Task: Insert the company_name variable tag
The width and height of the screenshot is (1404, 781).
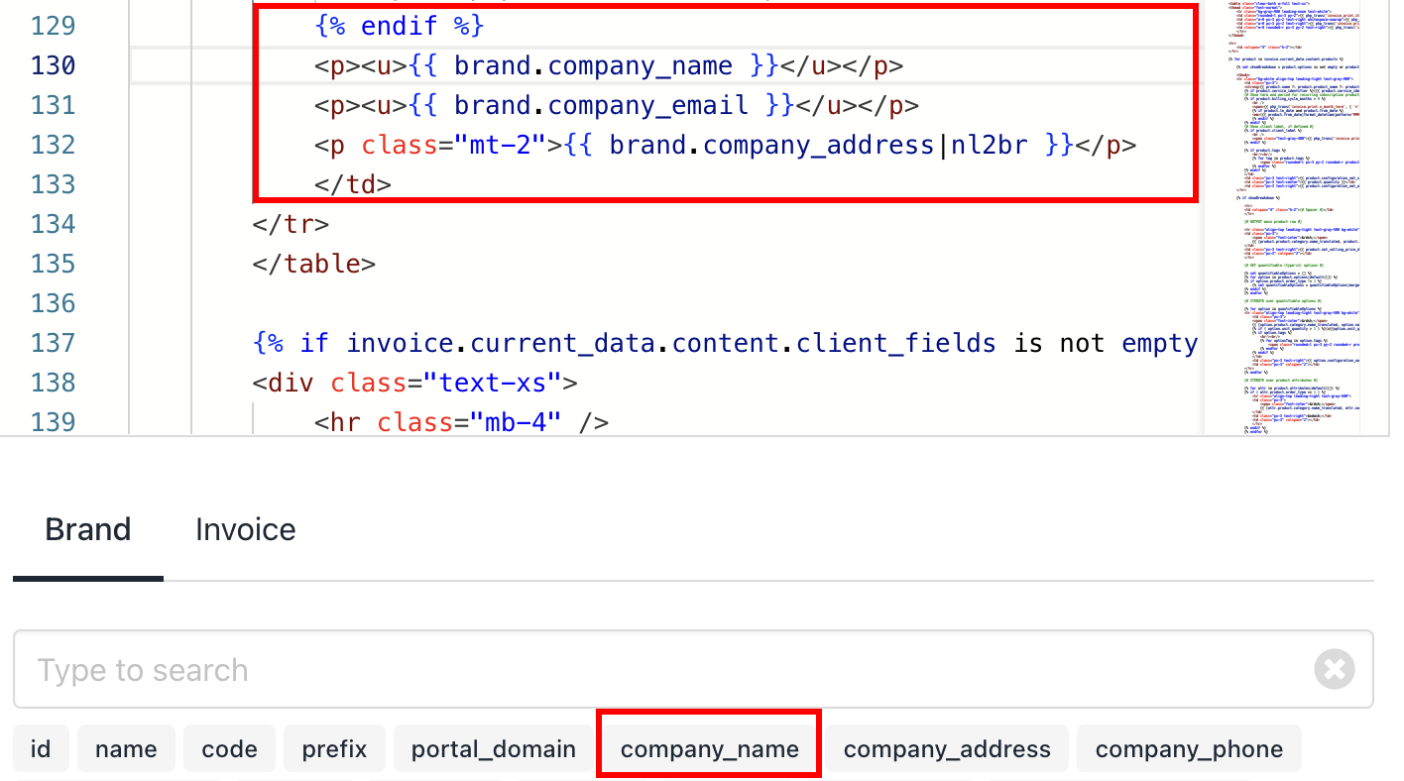Action: [x=710, y=748]
